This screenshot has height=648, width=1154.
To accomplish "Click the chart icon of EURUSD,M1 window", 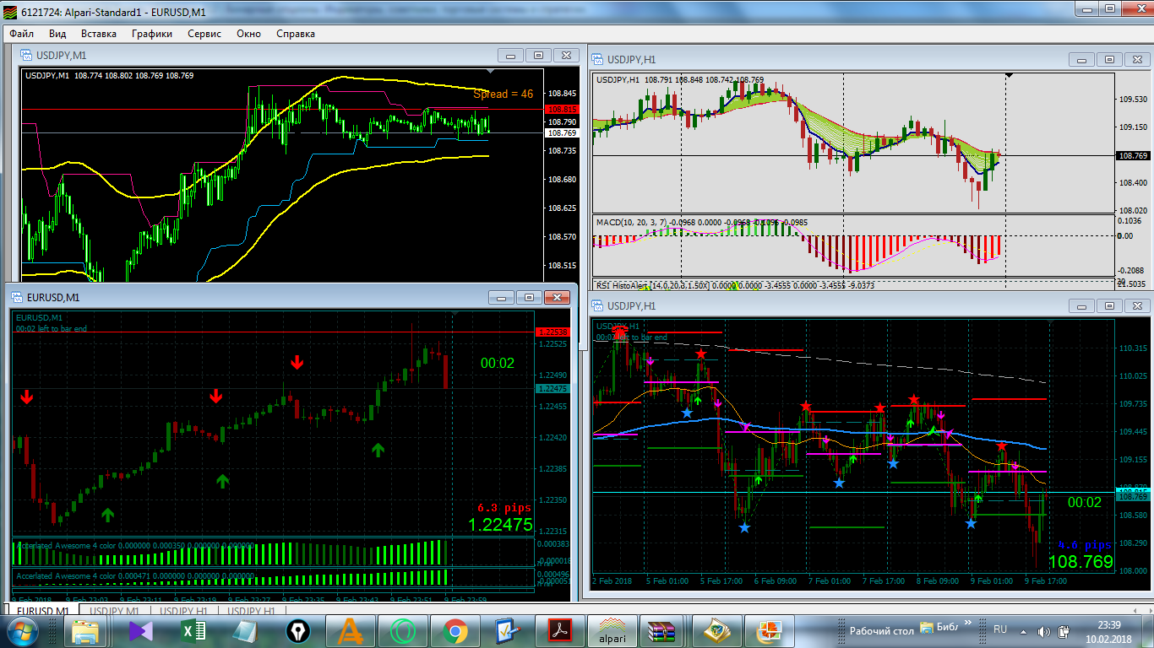I will click(x=17, y=298).
